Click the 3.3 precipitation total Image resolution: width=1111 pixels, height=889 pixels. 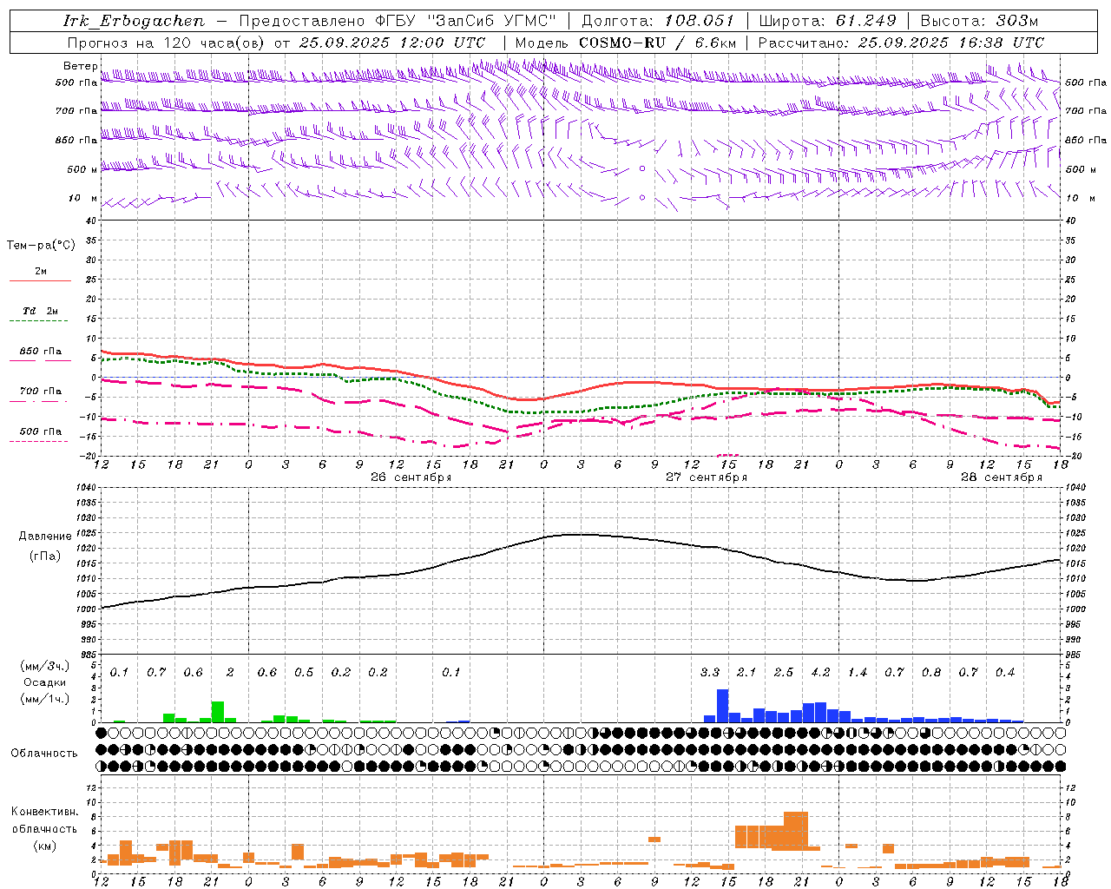[x=710, y=672]
